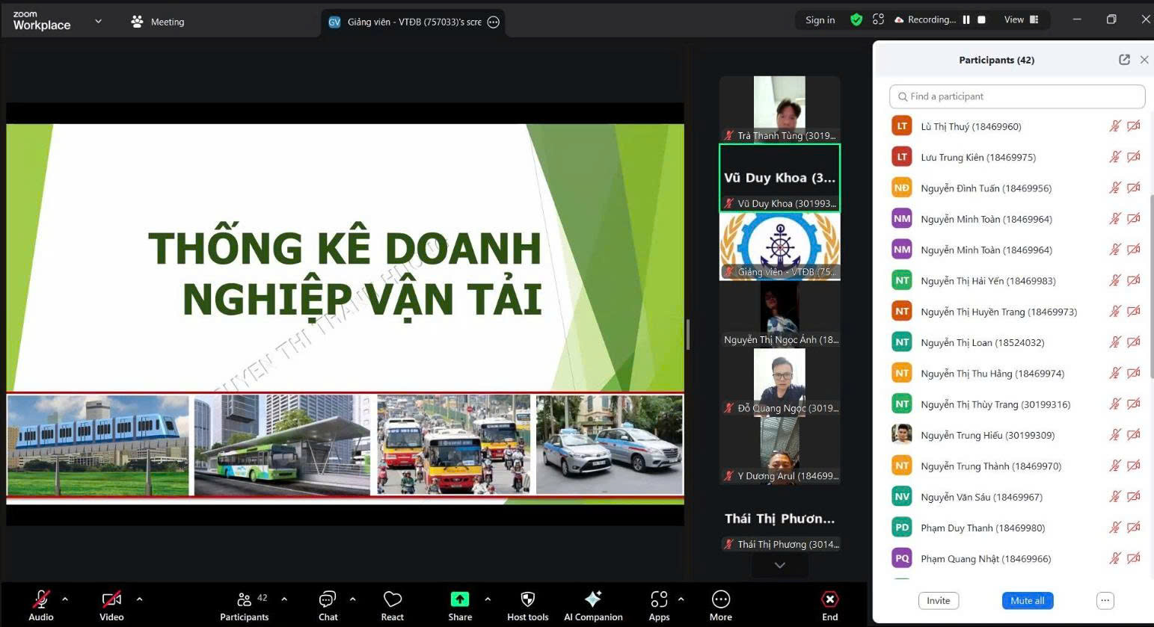
Task: Click the Mute all button
Action: 1027,601
